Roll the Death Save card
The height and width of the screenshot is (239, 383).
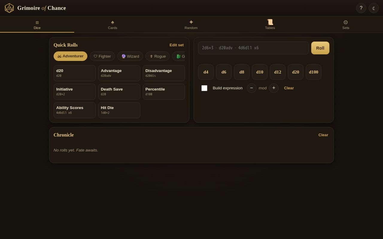click(x=119, y=92)
